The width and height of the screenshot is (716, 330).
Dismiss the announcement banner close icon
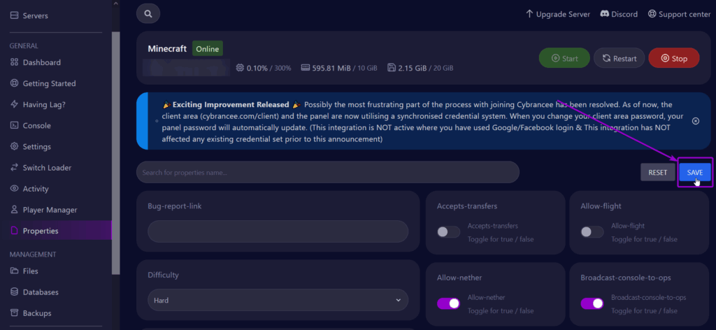[x=696, y=121]
